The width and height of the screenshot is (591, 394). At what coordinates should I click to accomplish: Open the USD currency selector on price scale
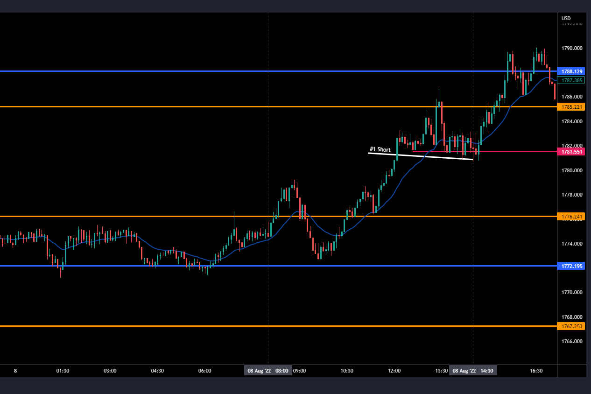point(566,19)
